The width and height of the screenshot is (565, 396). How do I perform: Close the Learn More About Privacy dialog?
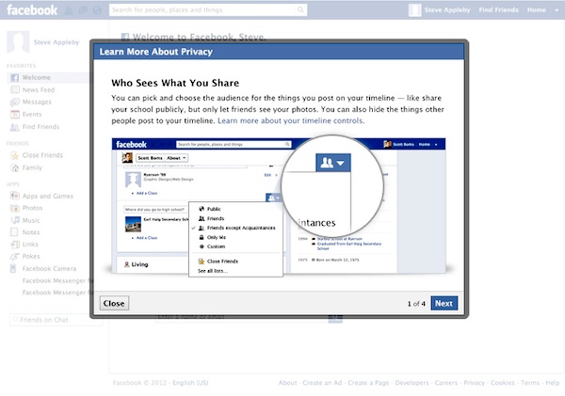114,304
